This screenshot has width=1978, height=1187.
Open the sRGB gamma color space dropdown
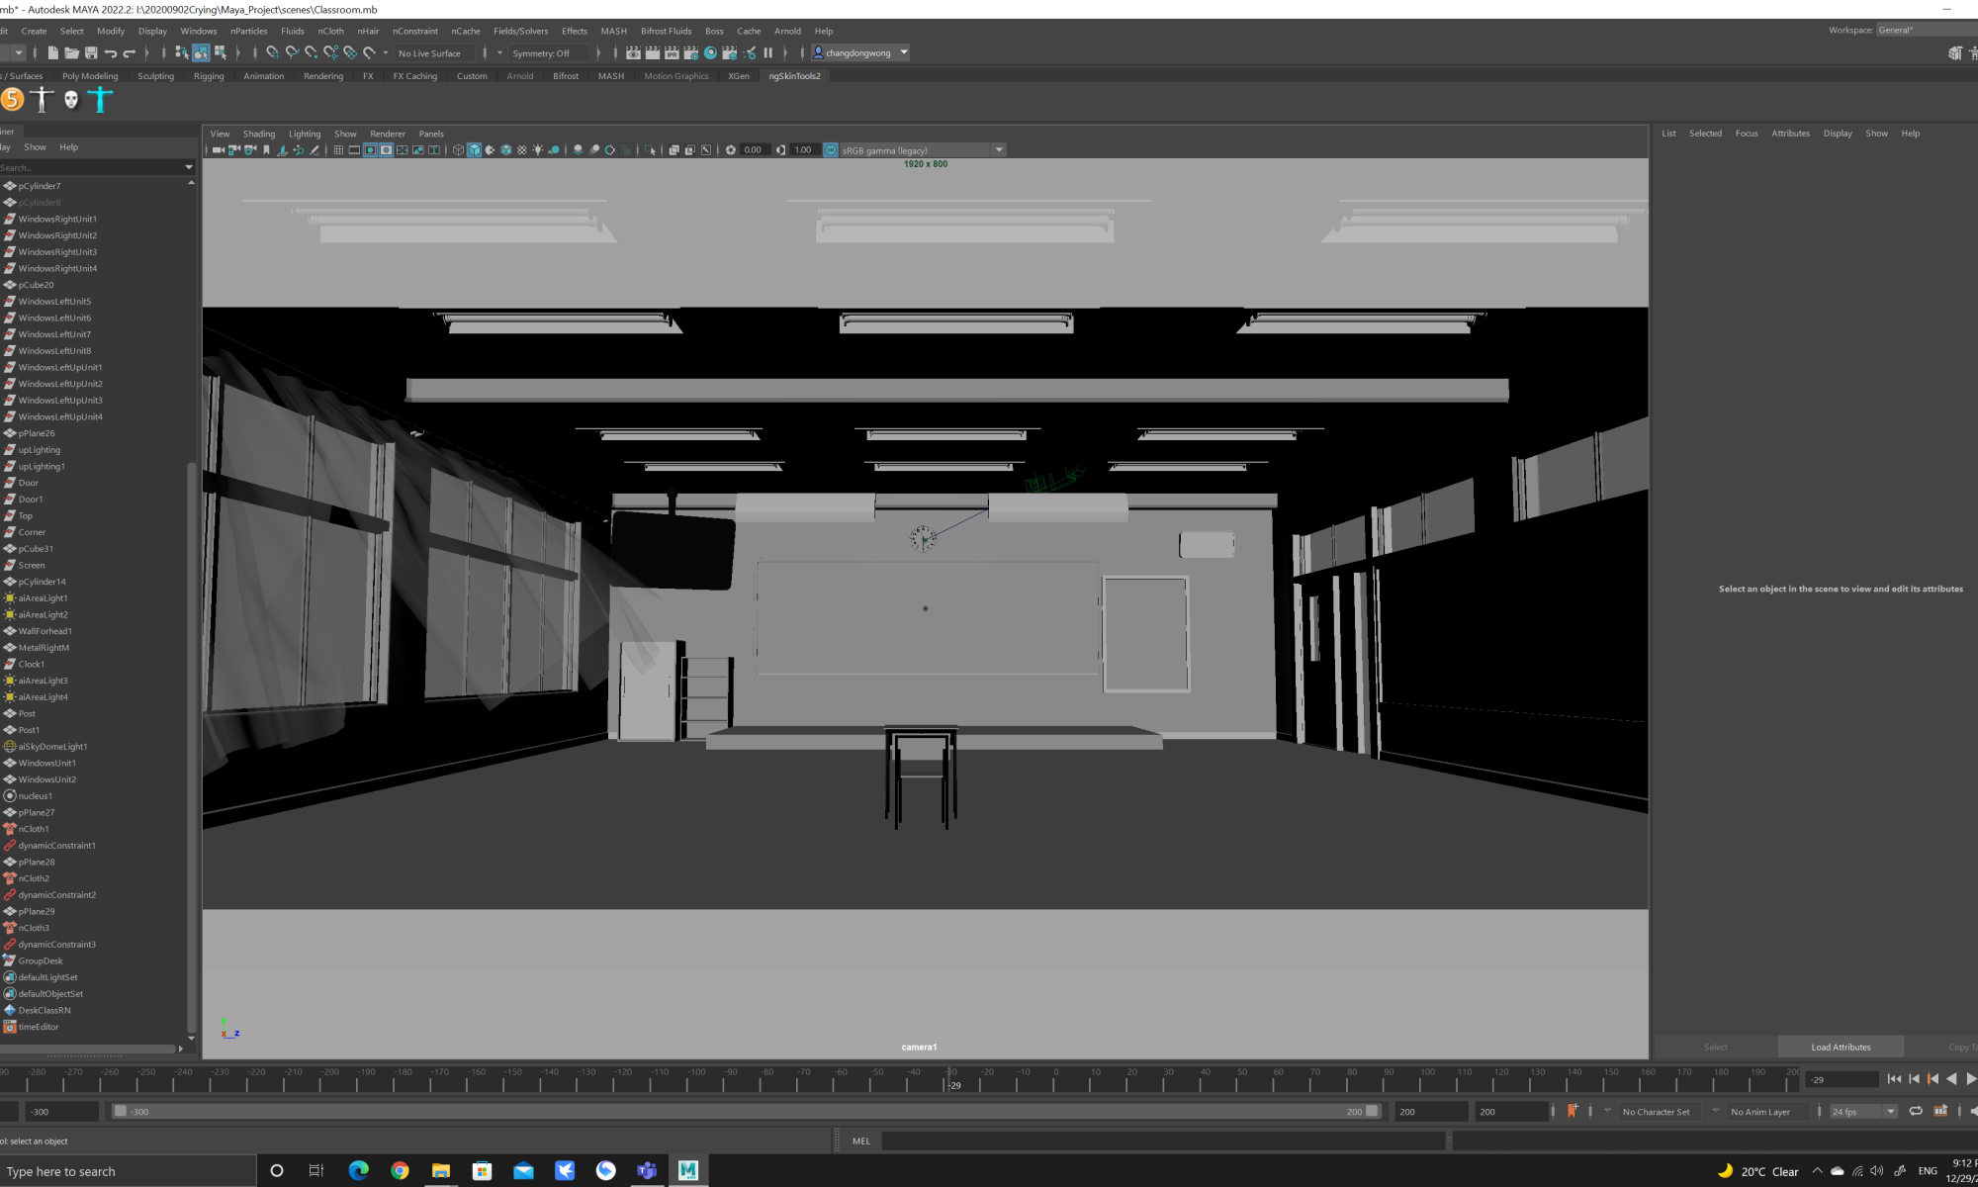999,150
